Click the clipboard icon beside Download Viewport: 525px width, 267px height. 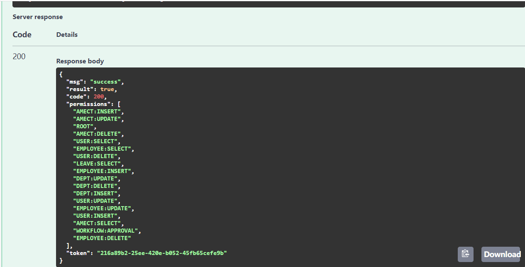coord(465,254)
